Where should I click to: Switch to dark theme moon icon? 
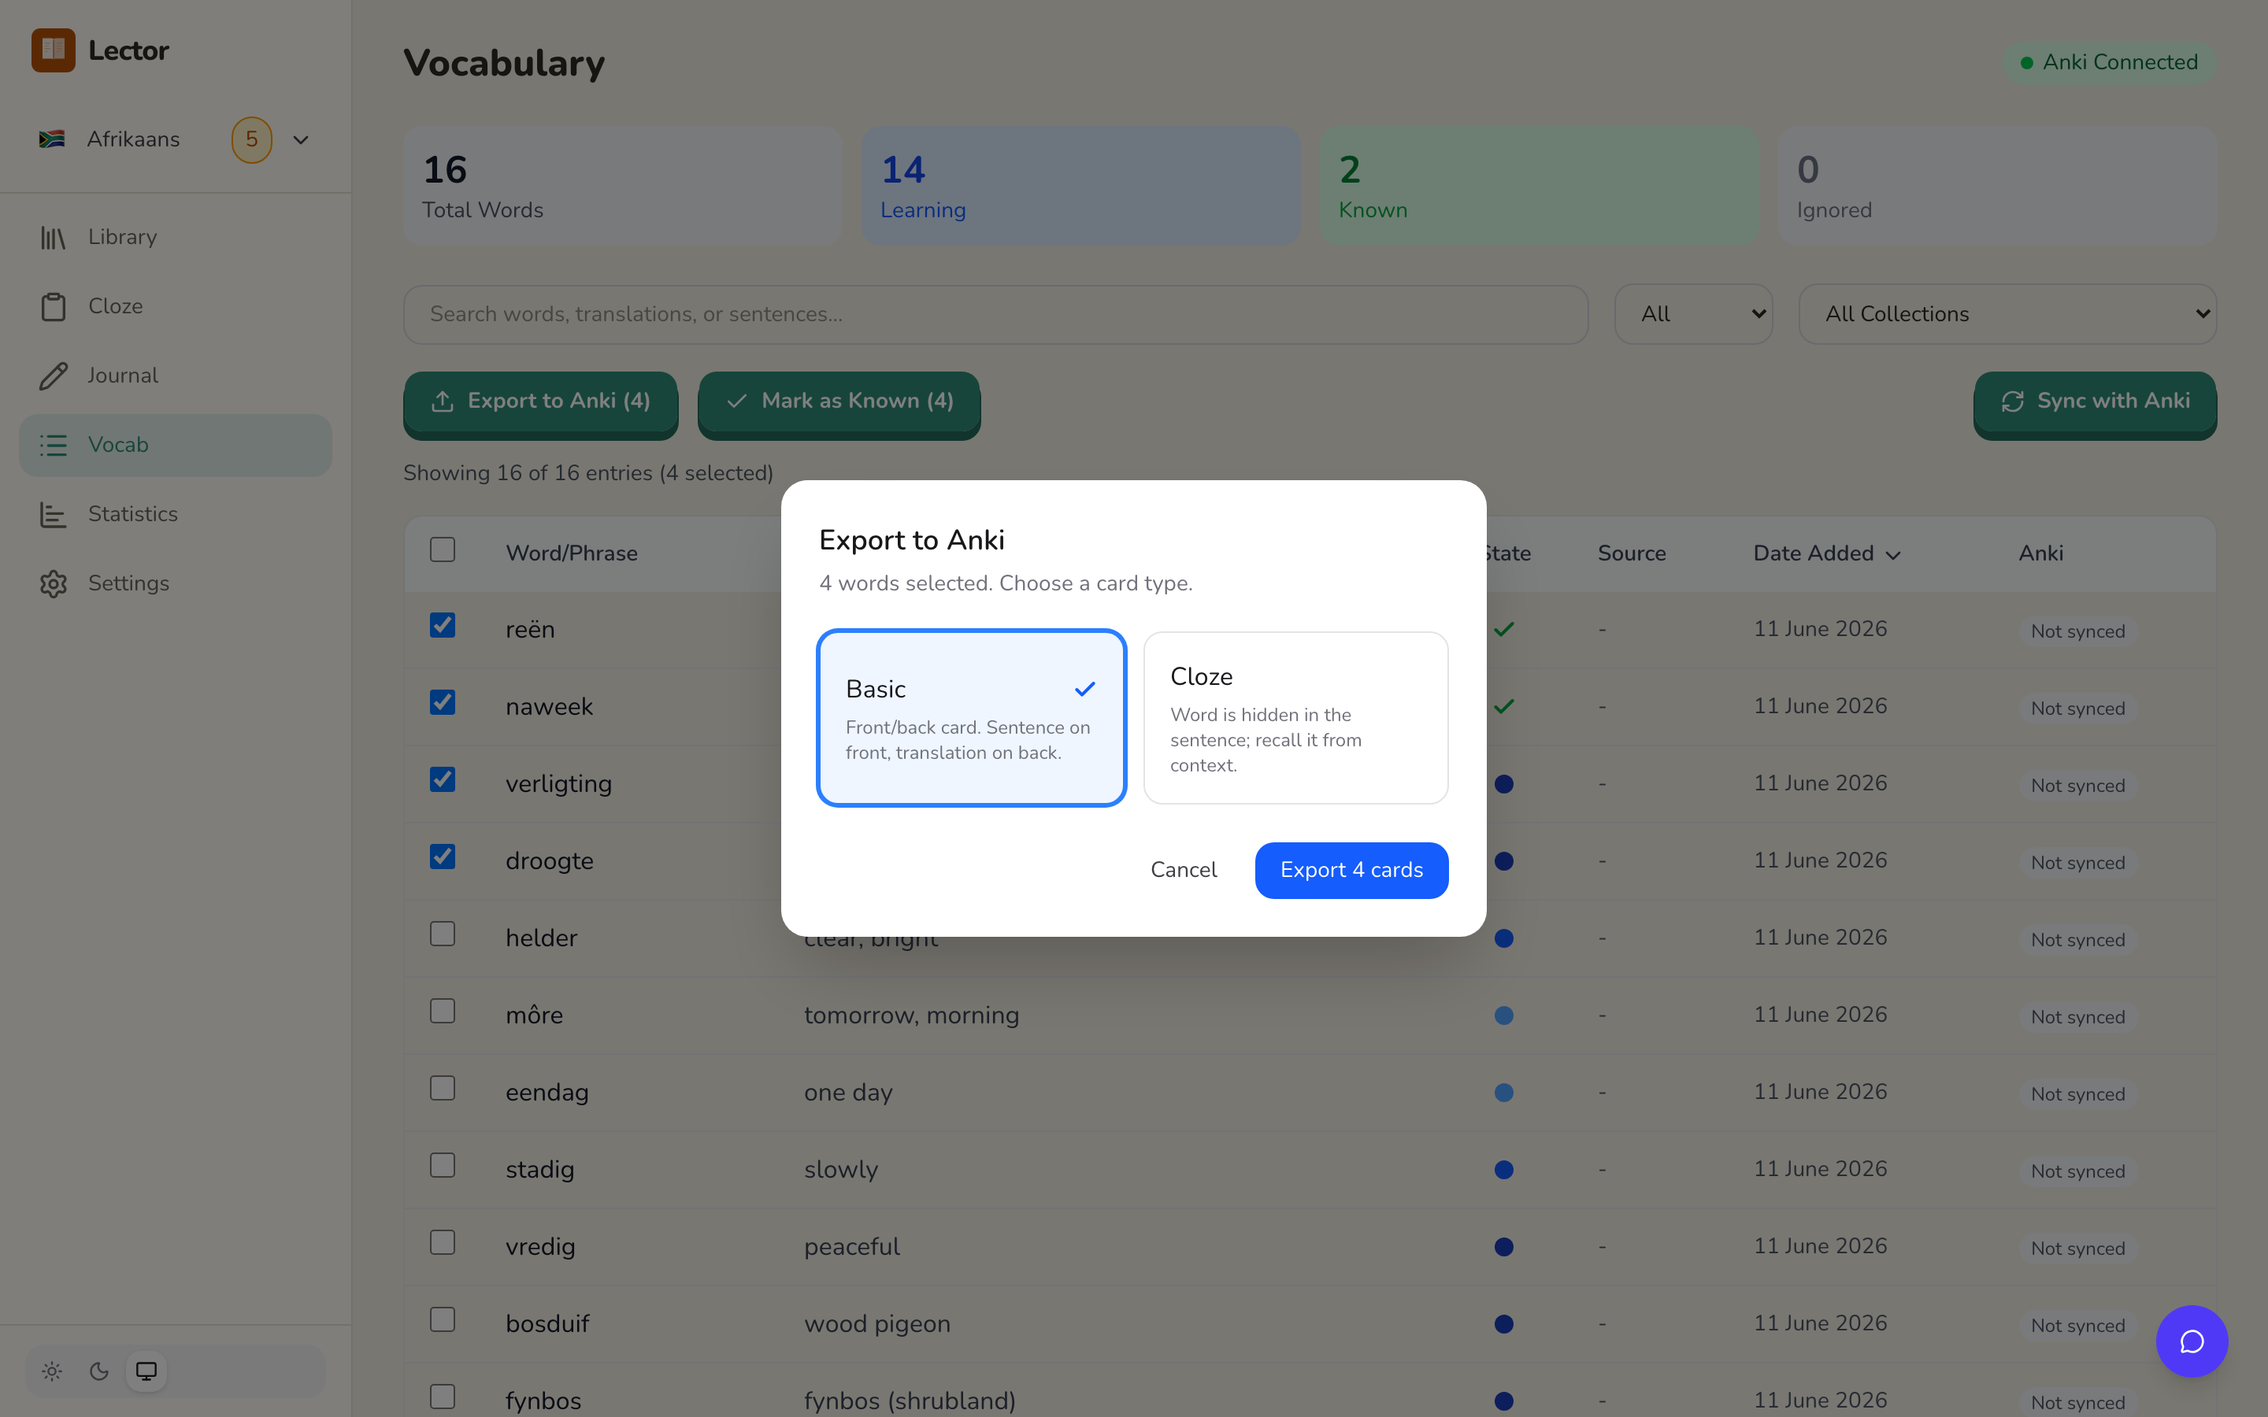click(99, 1371)
